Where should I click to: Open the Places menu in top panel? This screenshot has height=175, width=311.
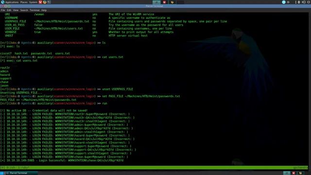[x=24, y=2]
